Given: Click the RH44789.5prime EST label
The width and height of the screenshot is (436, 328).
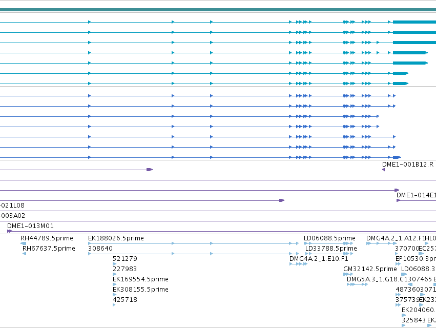Looking at the screenshot, I should click(x=47, y=238).
